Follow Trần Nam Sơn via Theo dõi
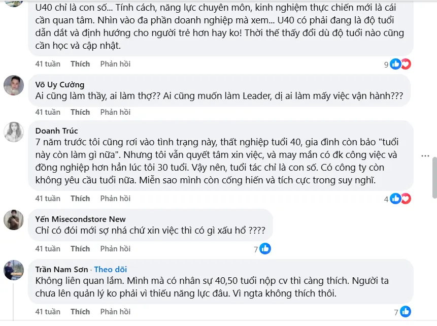The height and width of the screenshot is (326, 437). pyautogui.click(x=110, y=269)
